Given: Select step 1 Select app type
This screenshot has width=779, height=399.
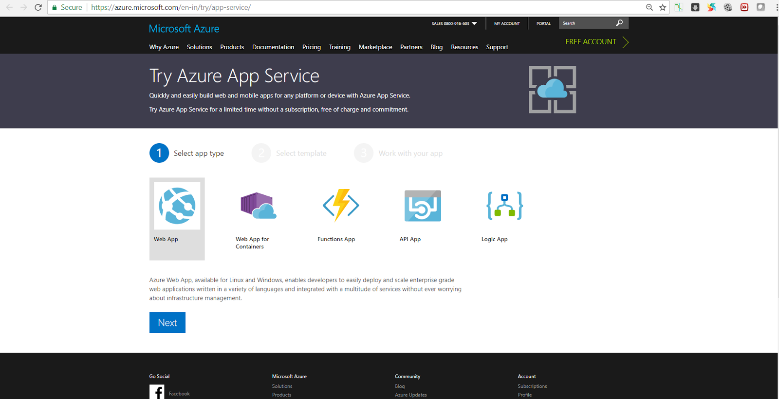Looking at the screenshot, I should point(187,153).
